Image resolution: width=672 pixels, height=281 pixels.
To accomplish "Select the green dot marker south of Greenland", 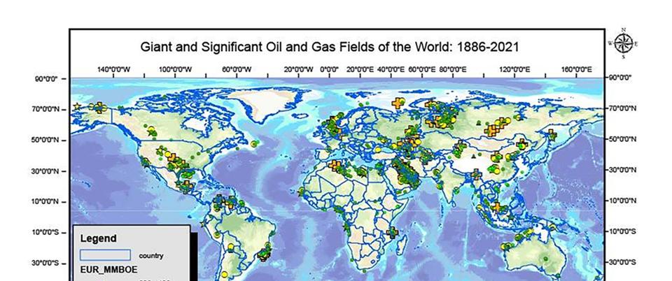I will pos(256,143).
